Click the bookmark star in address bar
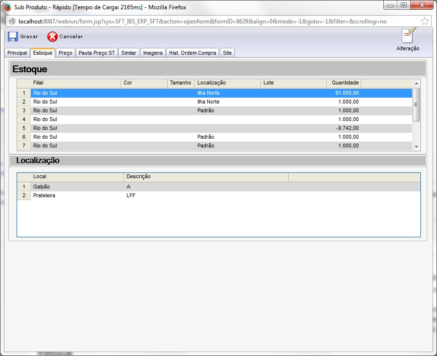This screenshot has width=437, height=356. click(424, 21)
